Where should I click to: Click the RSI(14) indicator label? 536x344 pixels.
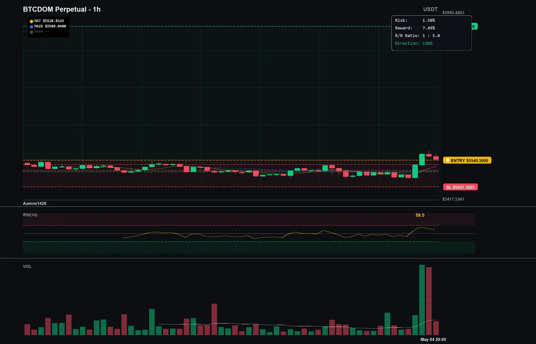click(30, 215)
